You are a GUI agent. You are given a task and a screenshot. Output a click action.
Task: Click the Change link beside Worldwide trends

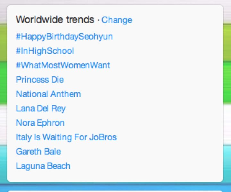[x=117, y=20]
